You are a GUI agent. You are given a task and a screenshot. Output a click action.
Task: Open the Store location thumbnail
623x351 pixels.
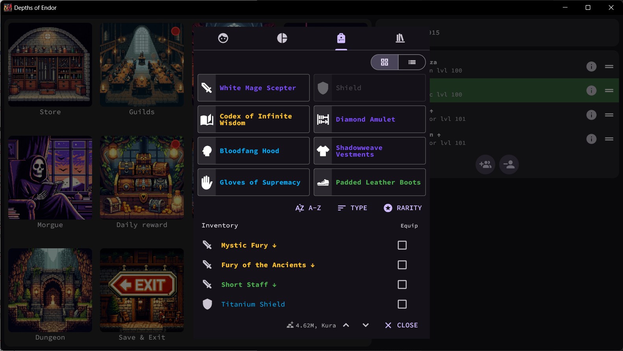coord(50,65)
